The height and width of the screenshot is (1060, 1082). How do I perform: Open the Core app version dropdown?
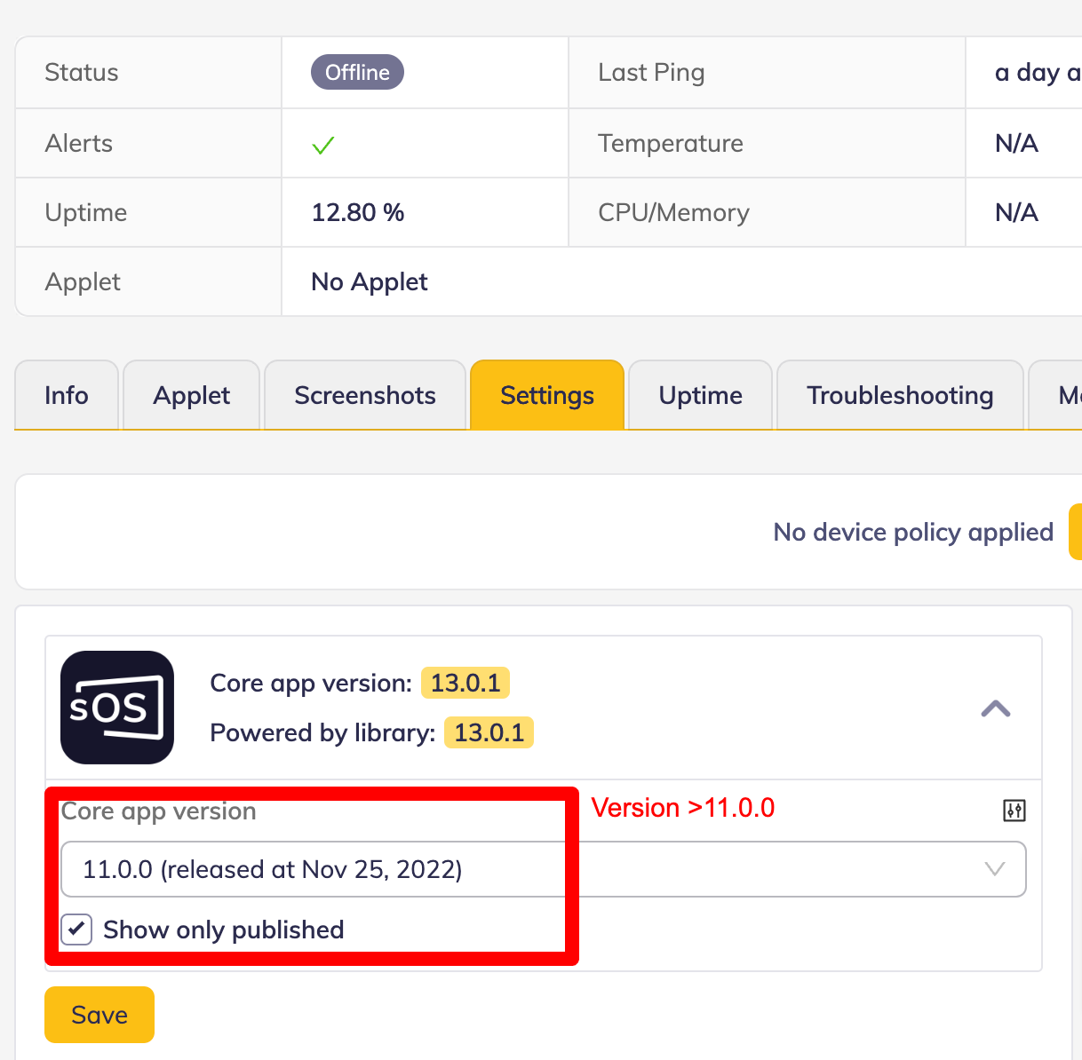543,869
